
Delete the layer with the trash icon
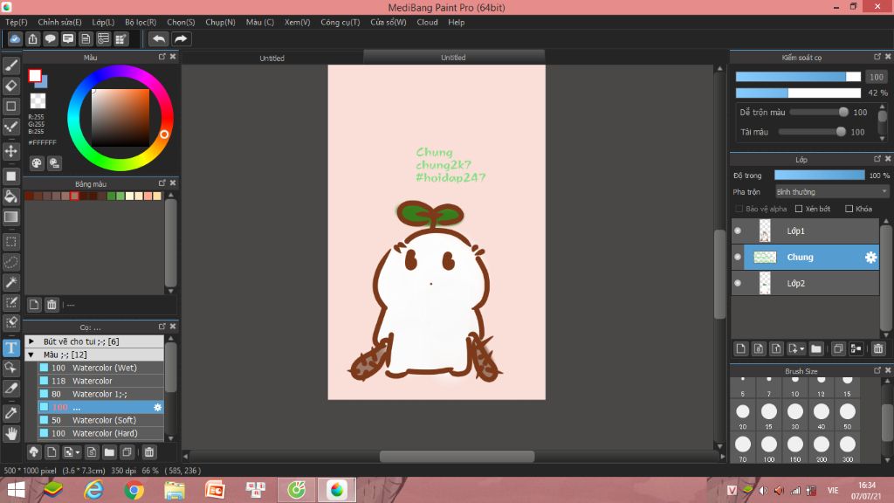click(878, 348)
